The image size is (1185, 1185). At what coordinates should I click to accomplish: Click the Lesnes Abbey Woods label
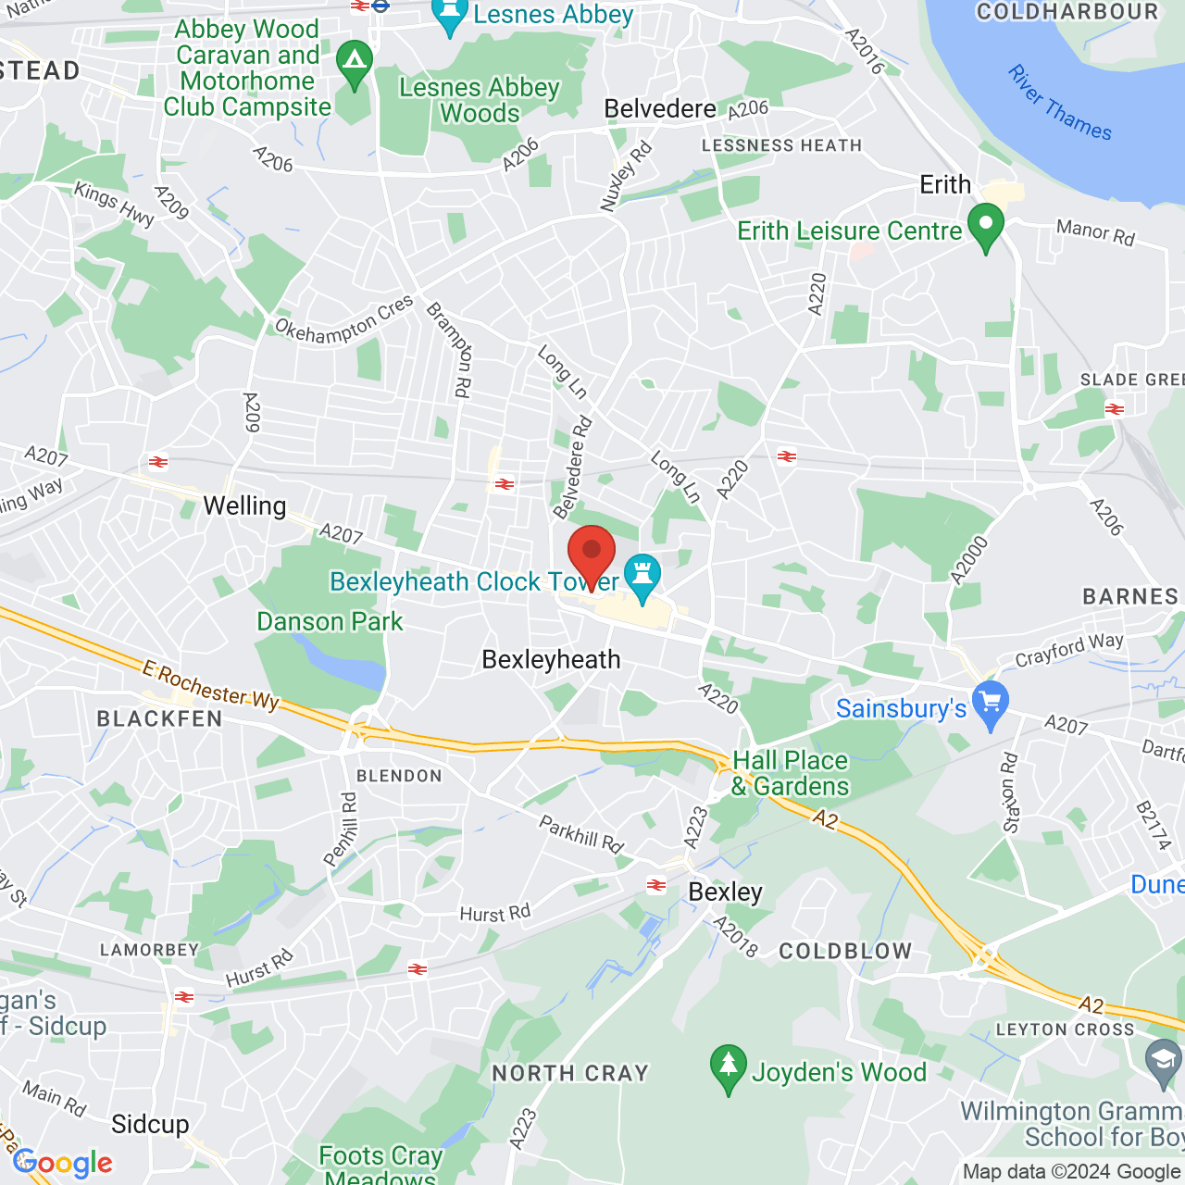[x=480, y=100]
